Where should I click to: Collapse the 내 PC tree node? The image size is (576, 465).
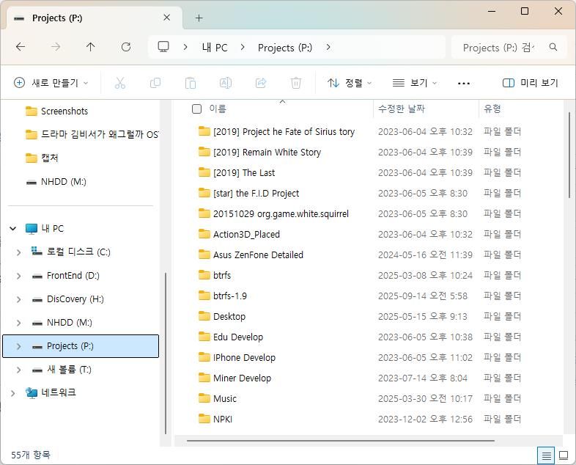click(12, 229)
